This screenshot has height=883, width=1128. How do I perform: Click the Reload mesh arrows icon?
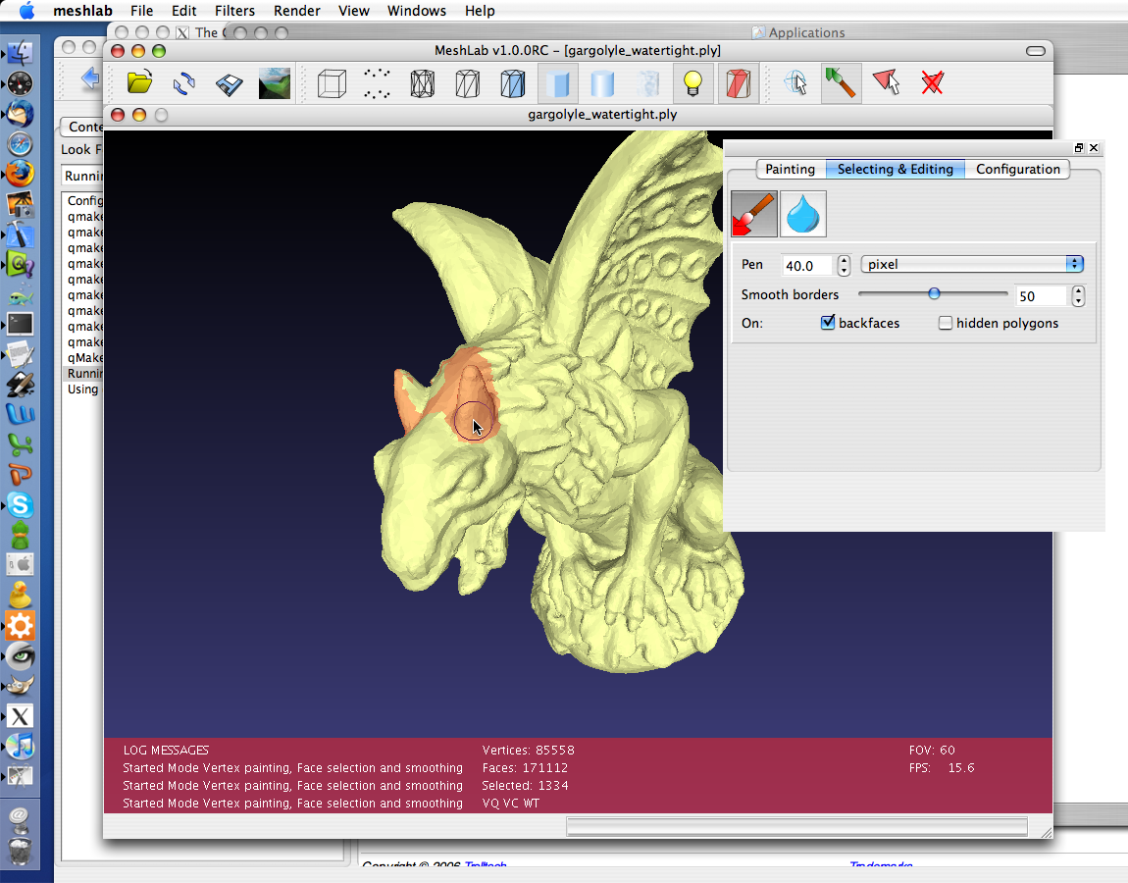point(184,83)
